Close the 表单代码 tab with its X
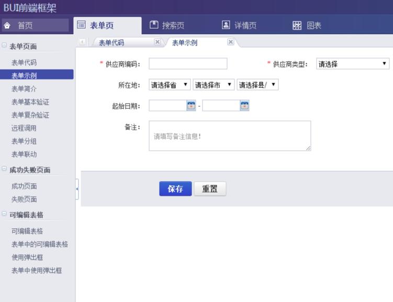The height and width of the screenshot is (302, 393). pos(158,42)
